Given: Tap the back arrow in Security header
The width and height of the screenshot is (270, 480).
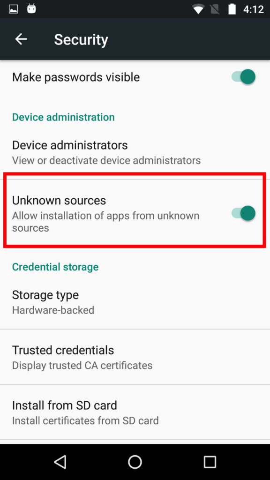Looking at the screenshot, I should coord(21,39).
